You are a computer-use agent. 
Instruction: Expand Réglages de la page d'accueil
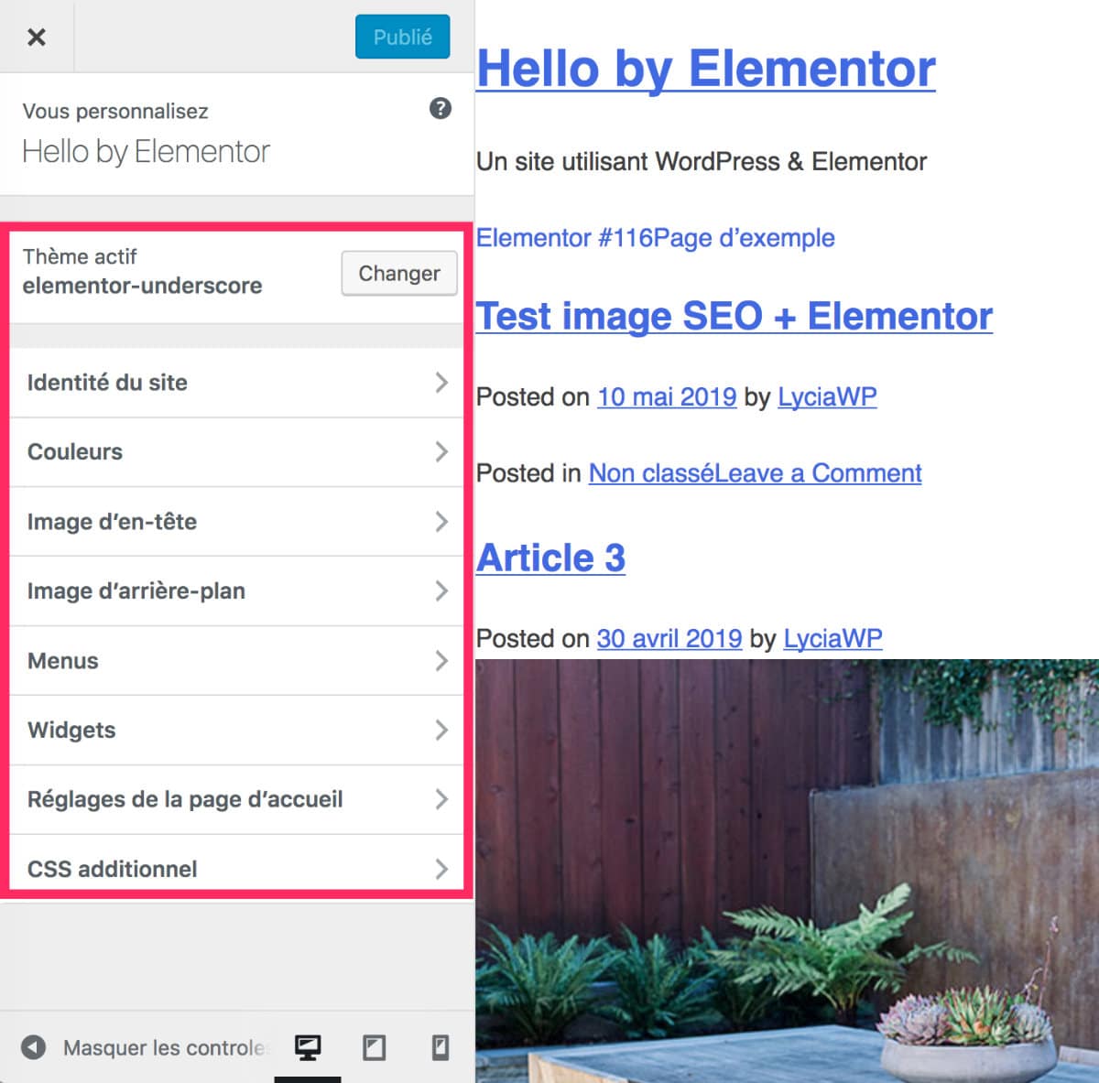coord(236,800)
